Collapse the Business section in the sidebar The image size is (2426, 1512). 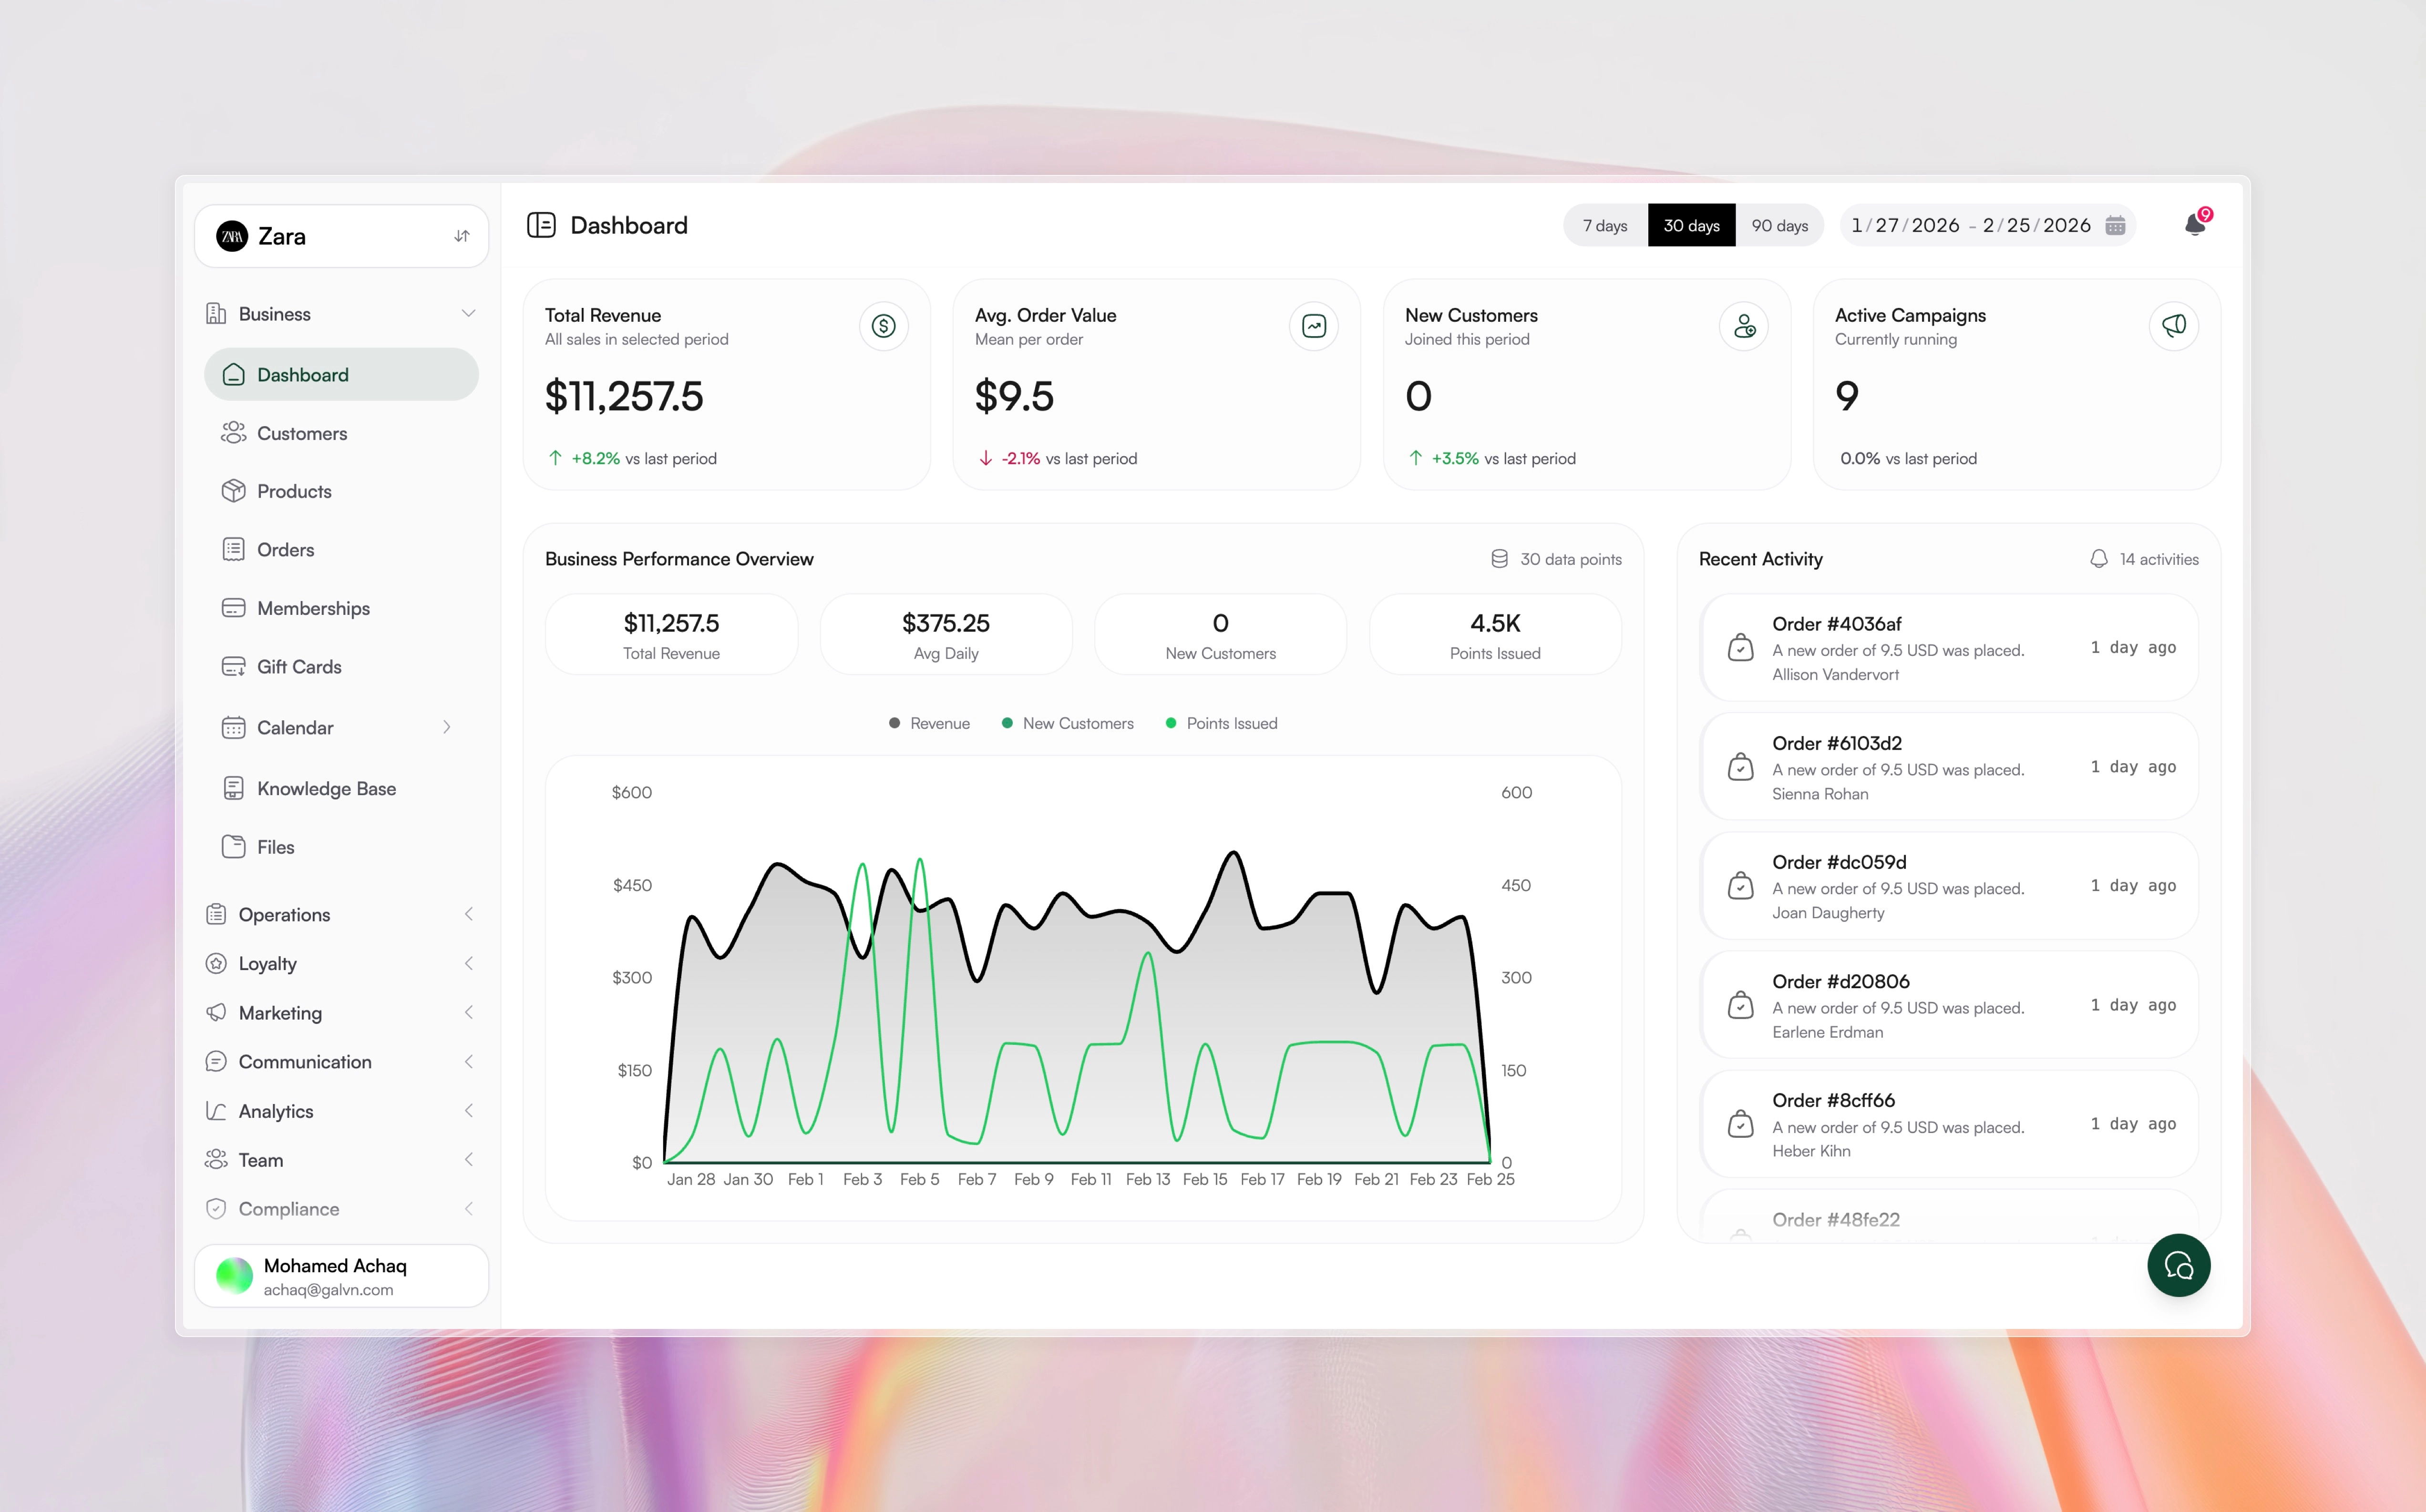tap(469, 313)
